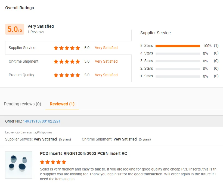The image size is (223, 183).
Task: Click the On-time Shipment star rating icons
Action: pos(67,62)
